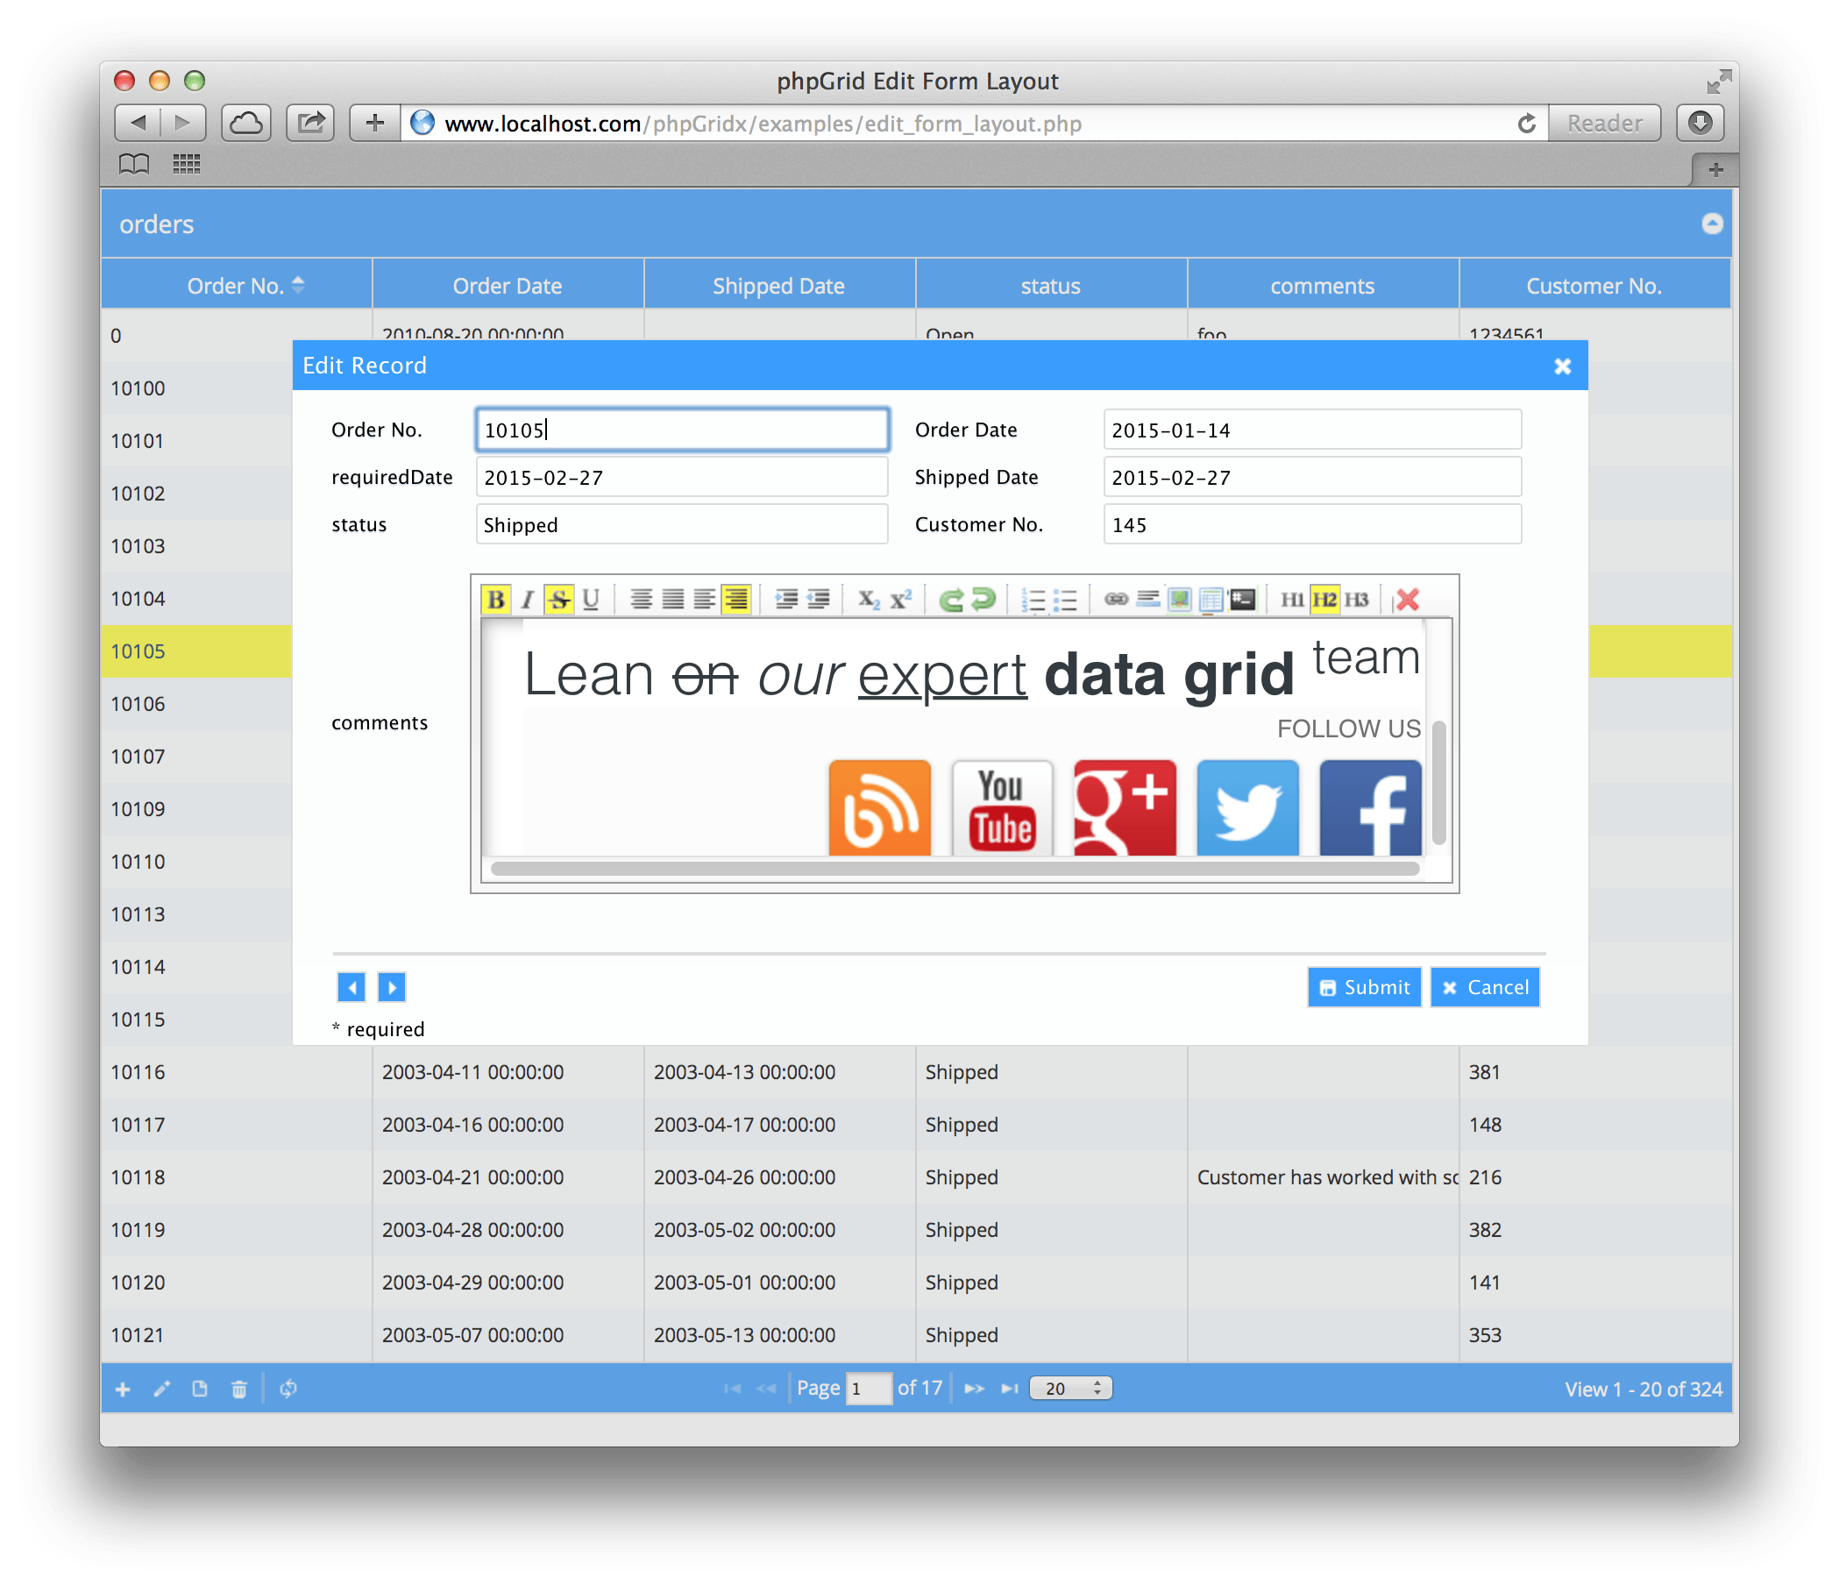
Task: Insert an image into comments
Action: [1180, 600]
